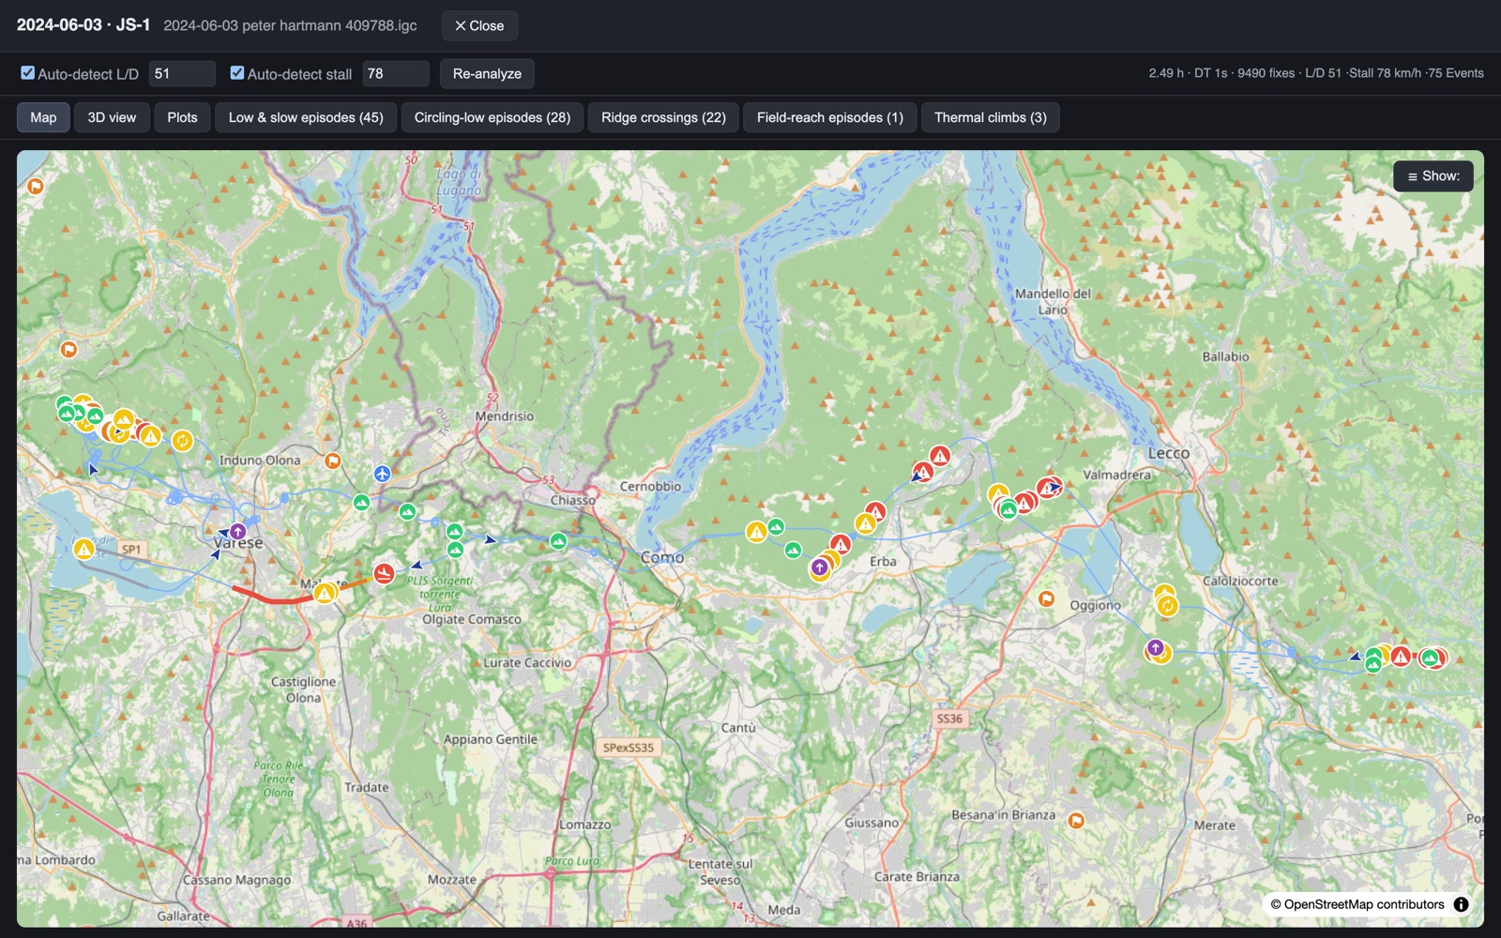Follow the OpenStreetMap contributors link

pos(1364,904)
